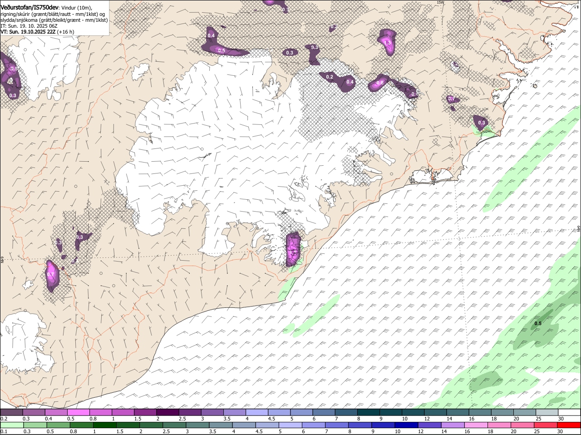Select rain-scale swatch between 7 and 8
The image size is (581, 435).
tap(338, 425)
